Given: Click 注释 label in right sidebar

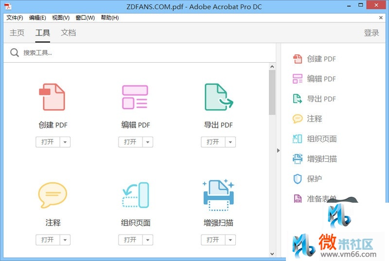Looking at the screenshot, I should tap(314, 119).
